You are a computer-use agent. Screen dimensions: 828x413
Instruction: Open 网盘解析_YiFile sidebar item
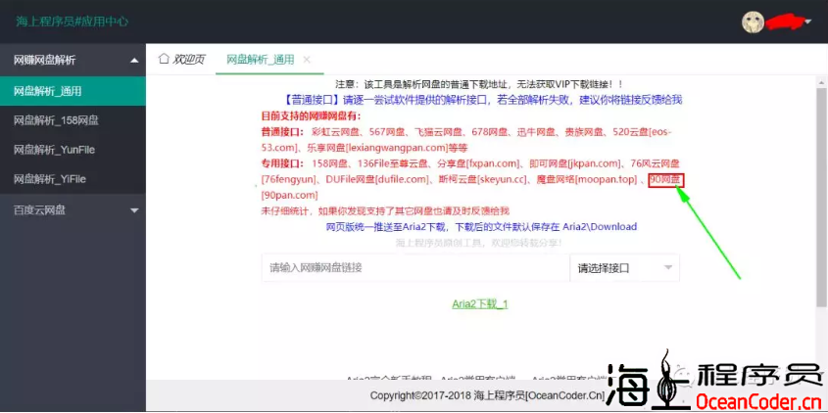pyautogui.click(x=73, y=179)
